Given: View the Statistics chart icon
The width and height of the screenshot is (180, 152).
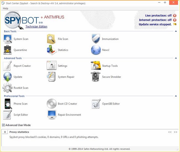Looking at the screenshot, I should tap(52, 50).
